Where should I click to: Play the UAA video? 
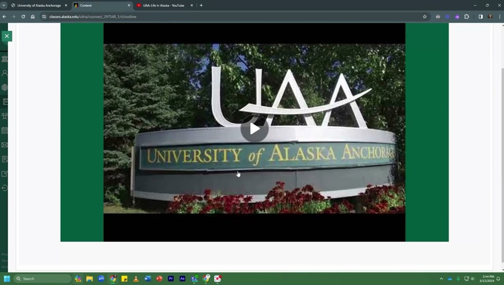tap(254, 129)
